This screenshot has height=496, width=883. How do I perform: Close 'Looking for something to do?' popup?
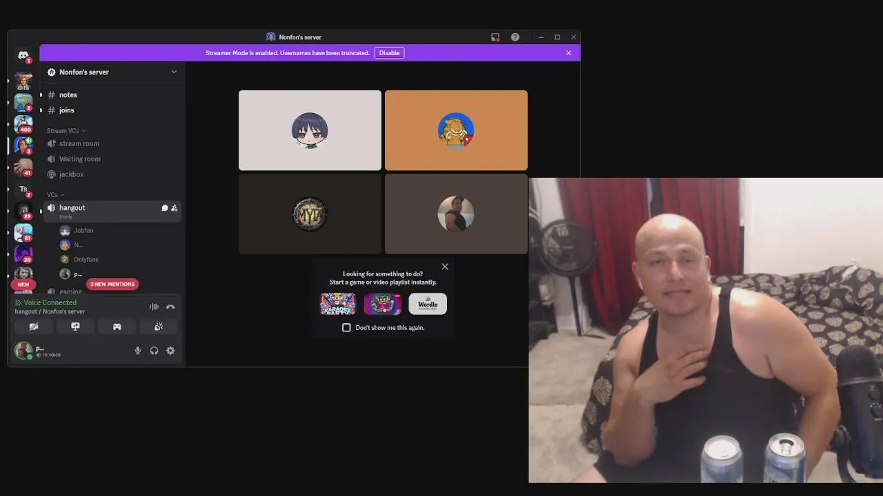pyautogui.click(x=445, y=267)
